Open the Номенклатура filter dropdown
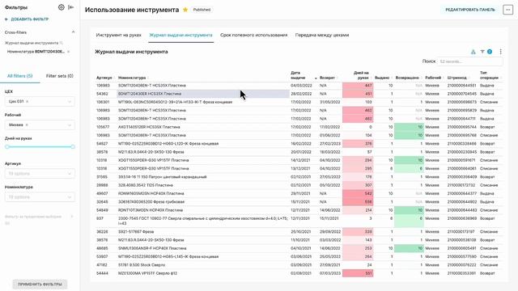Viewport: 518px width, 291px height. pyautogui.click(x=40, y=197)
